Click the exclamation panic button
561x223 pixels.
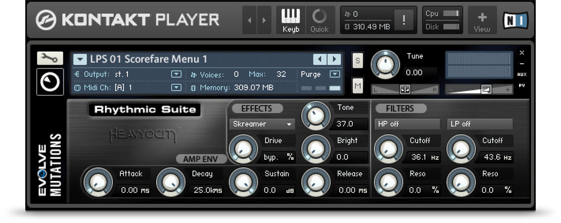click(403, 21)
